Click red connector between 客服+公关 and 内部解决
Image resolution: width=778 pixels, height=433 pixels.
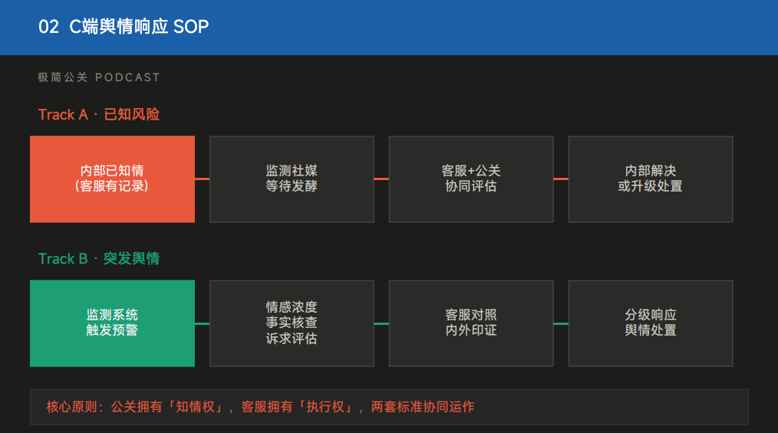(561, 179)
